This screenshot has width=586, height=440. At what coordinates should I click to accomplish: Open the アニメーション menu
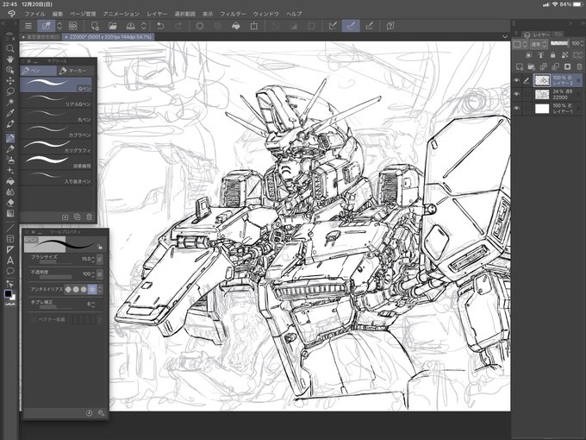(122, 14)
